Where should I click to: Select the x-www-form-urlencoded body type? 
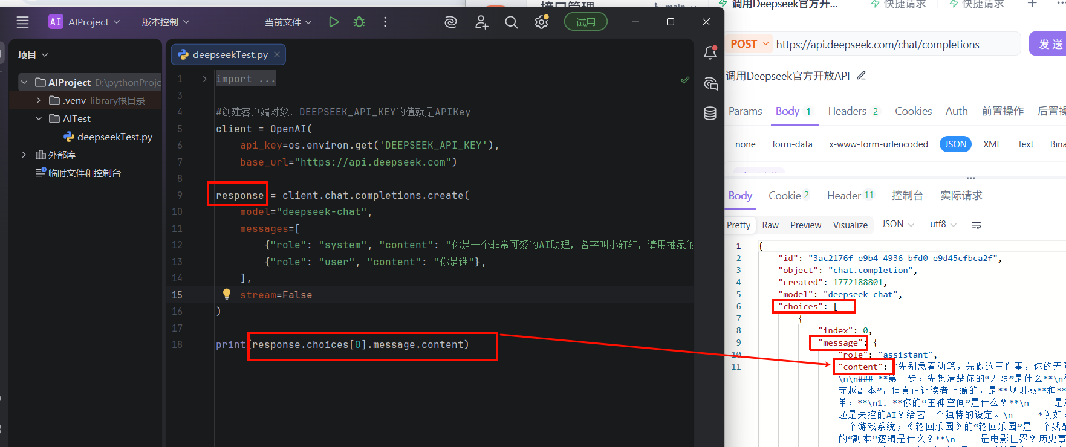pos(878,144)
